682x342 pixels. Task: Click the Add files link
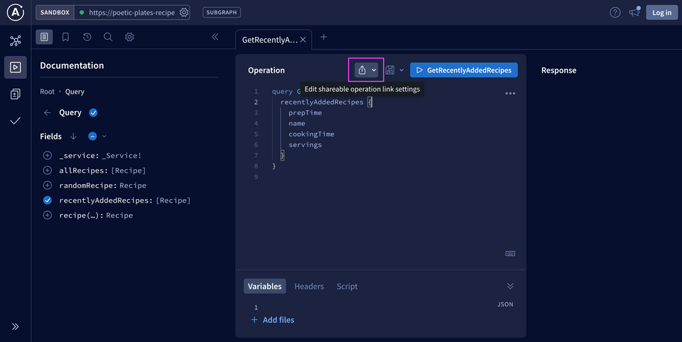[x=273, y=320]
